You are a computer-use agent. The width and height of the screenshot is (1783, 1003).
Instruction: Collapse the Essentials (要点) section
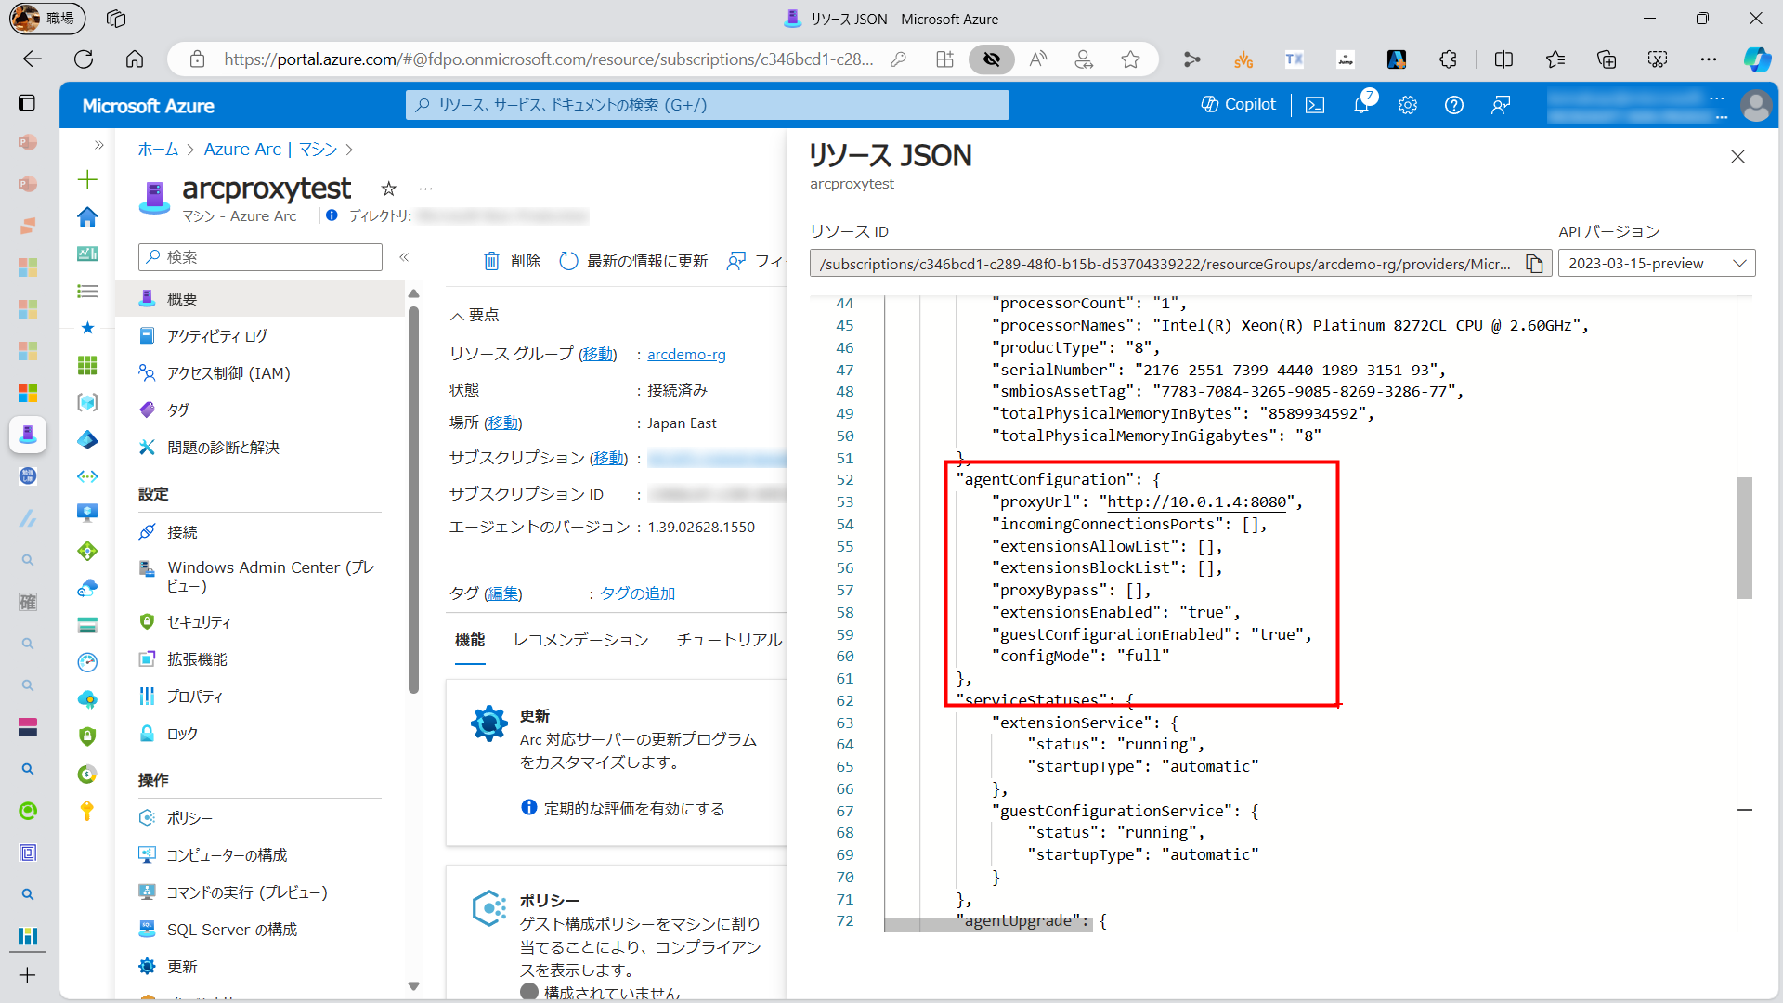[x=475, y=315]
